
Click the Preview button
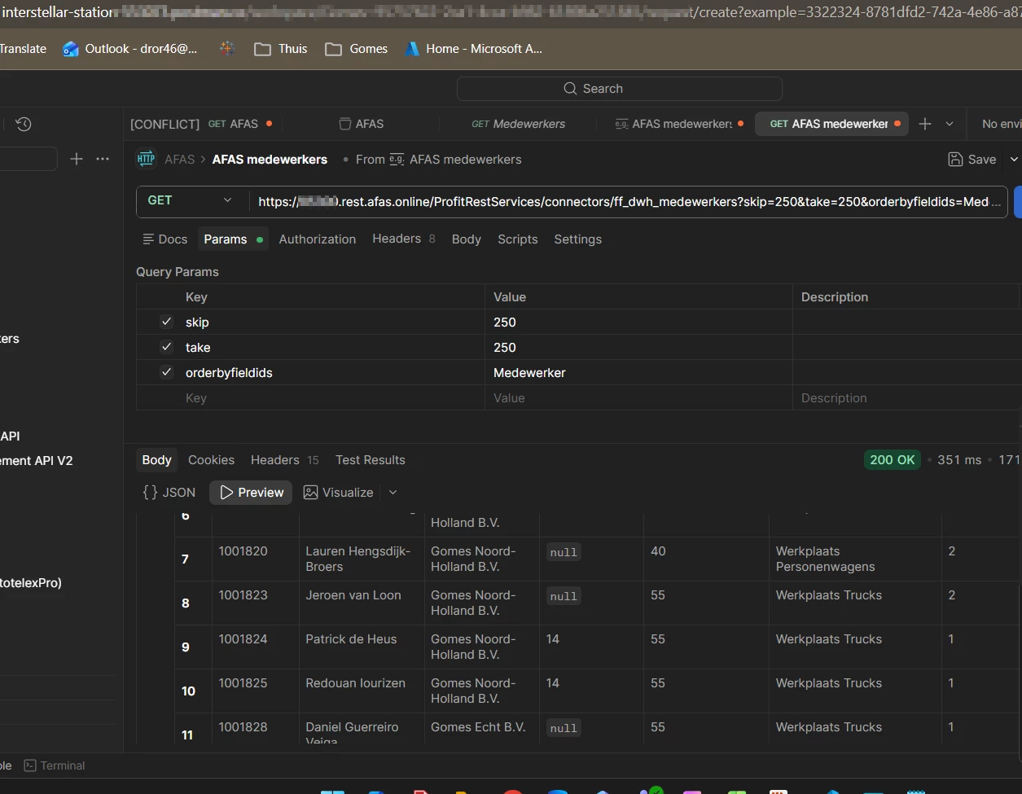coord(251,493)
